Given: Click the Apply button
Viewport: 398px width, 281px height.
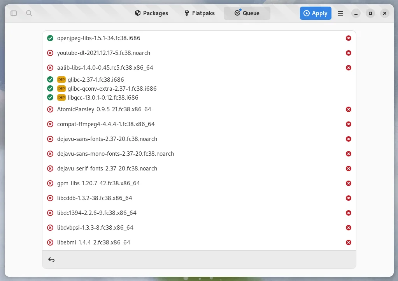Looking at the screenshot, I should coord(316,13).
